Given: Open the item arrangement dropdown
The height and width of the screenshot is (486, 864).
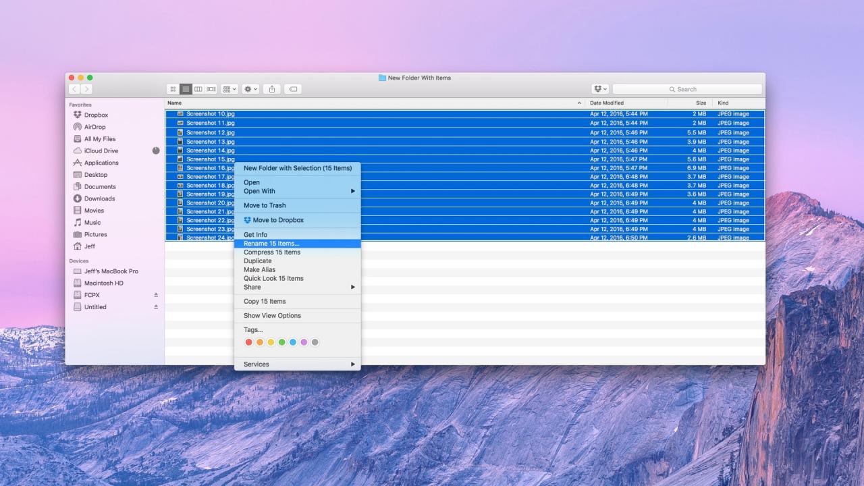Looking at the screenshot, I should (229, 88).
